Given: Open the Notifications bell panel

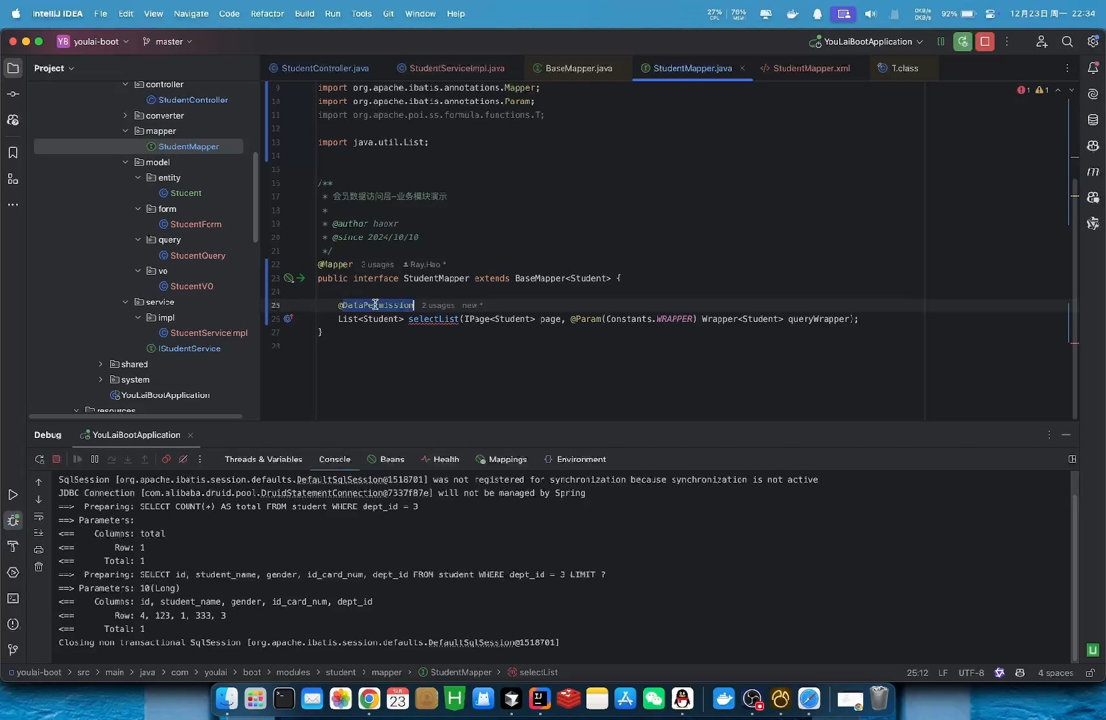Looking at the screenshot, I should pos(1093,68).
